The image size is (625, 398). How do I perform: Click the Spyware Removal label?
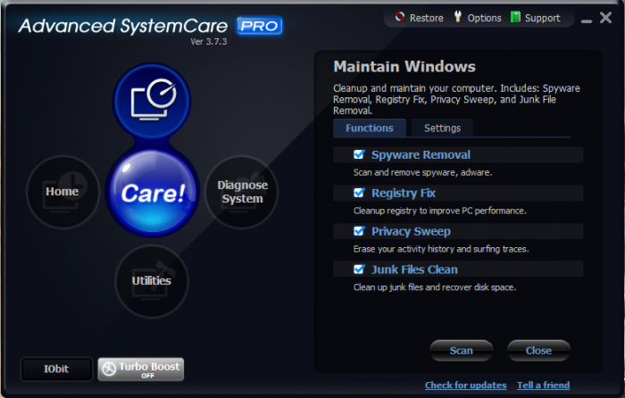pyautogui.click(x=421, y=154)
